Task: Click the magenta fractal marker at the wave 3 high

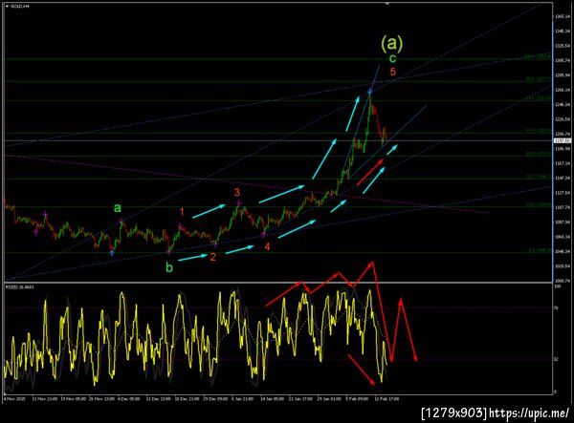Action: (x=238, y=202)
